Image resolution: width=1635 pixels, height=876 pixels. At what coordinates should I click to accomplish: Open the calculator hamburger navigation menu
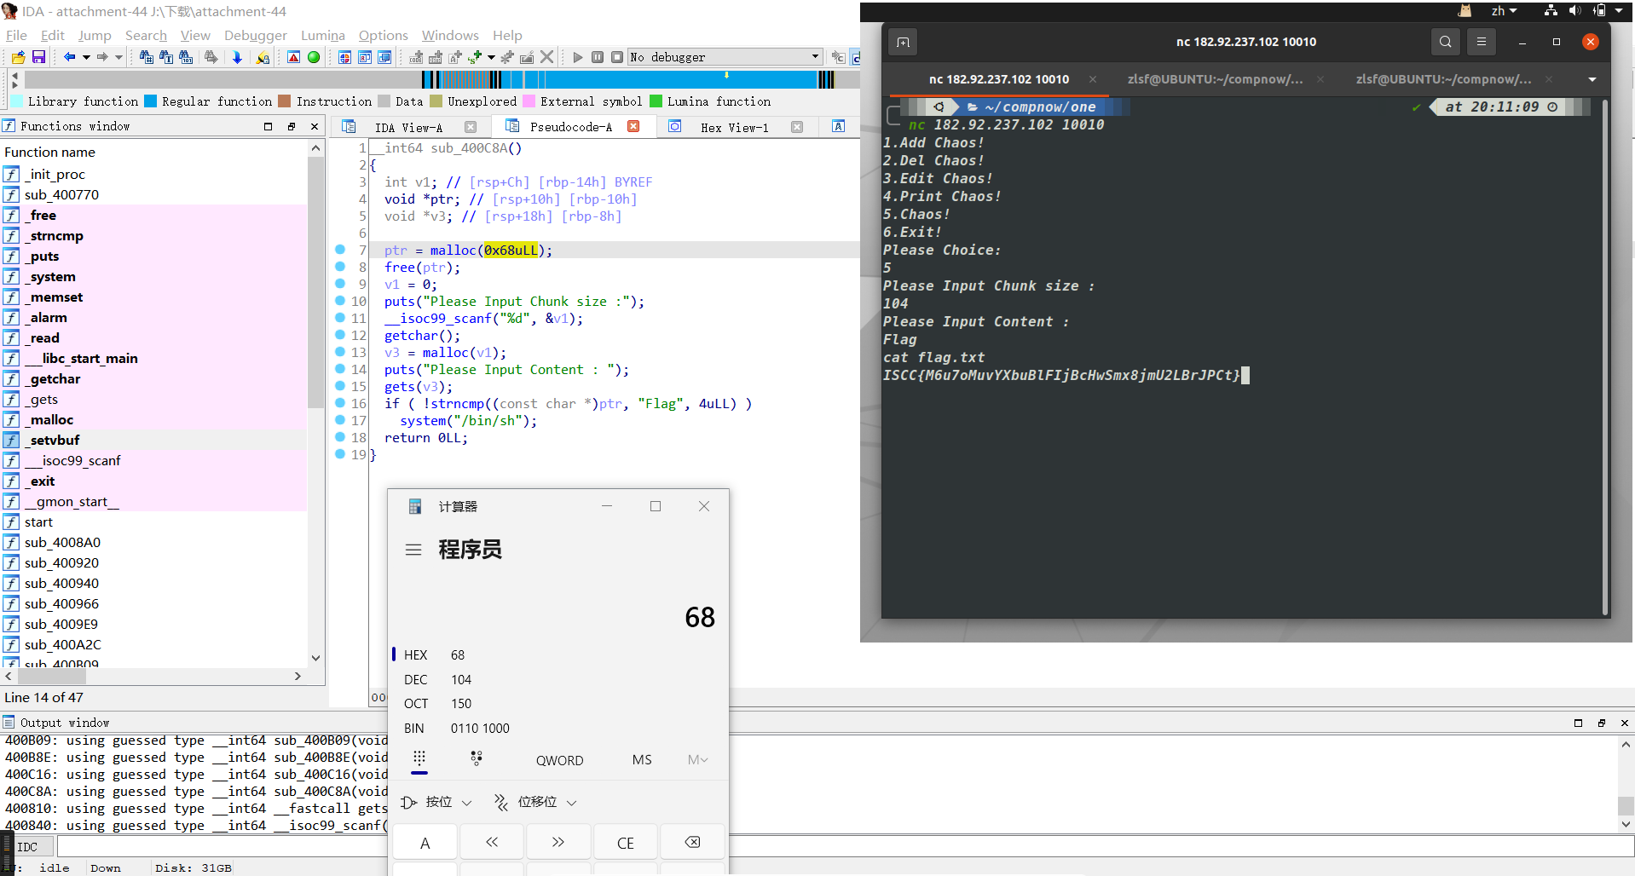tap(413, 550)
